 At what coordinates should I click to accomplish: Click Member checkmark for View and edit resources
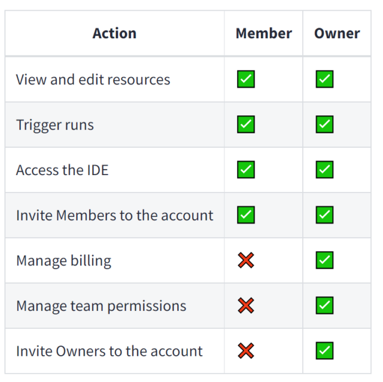[x=246, y=79]
